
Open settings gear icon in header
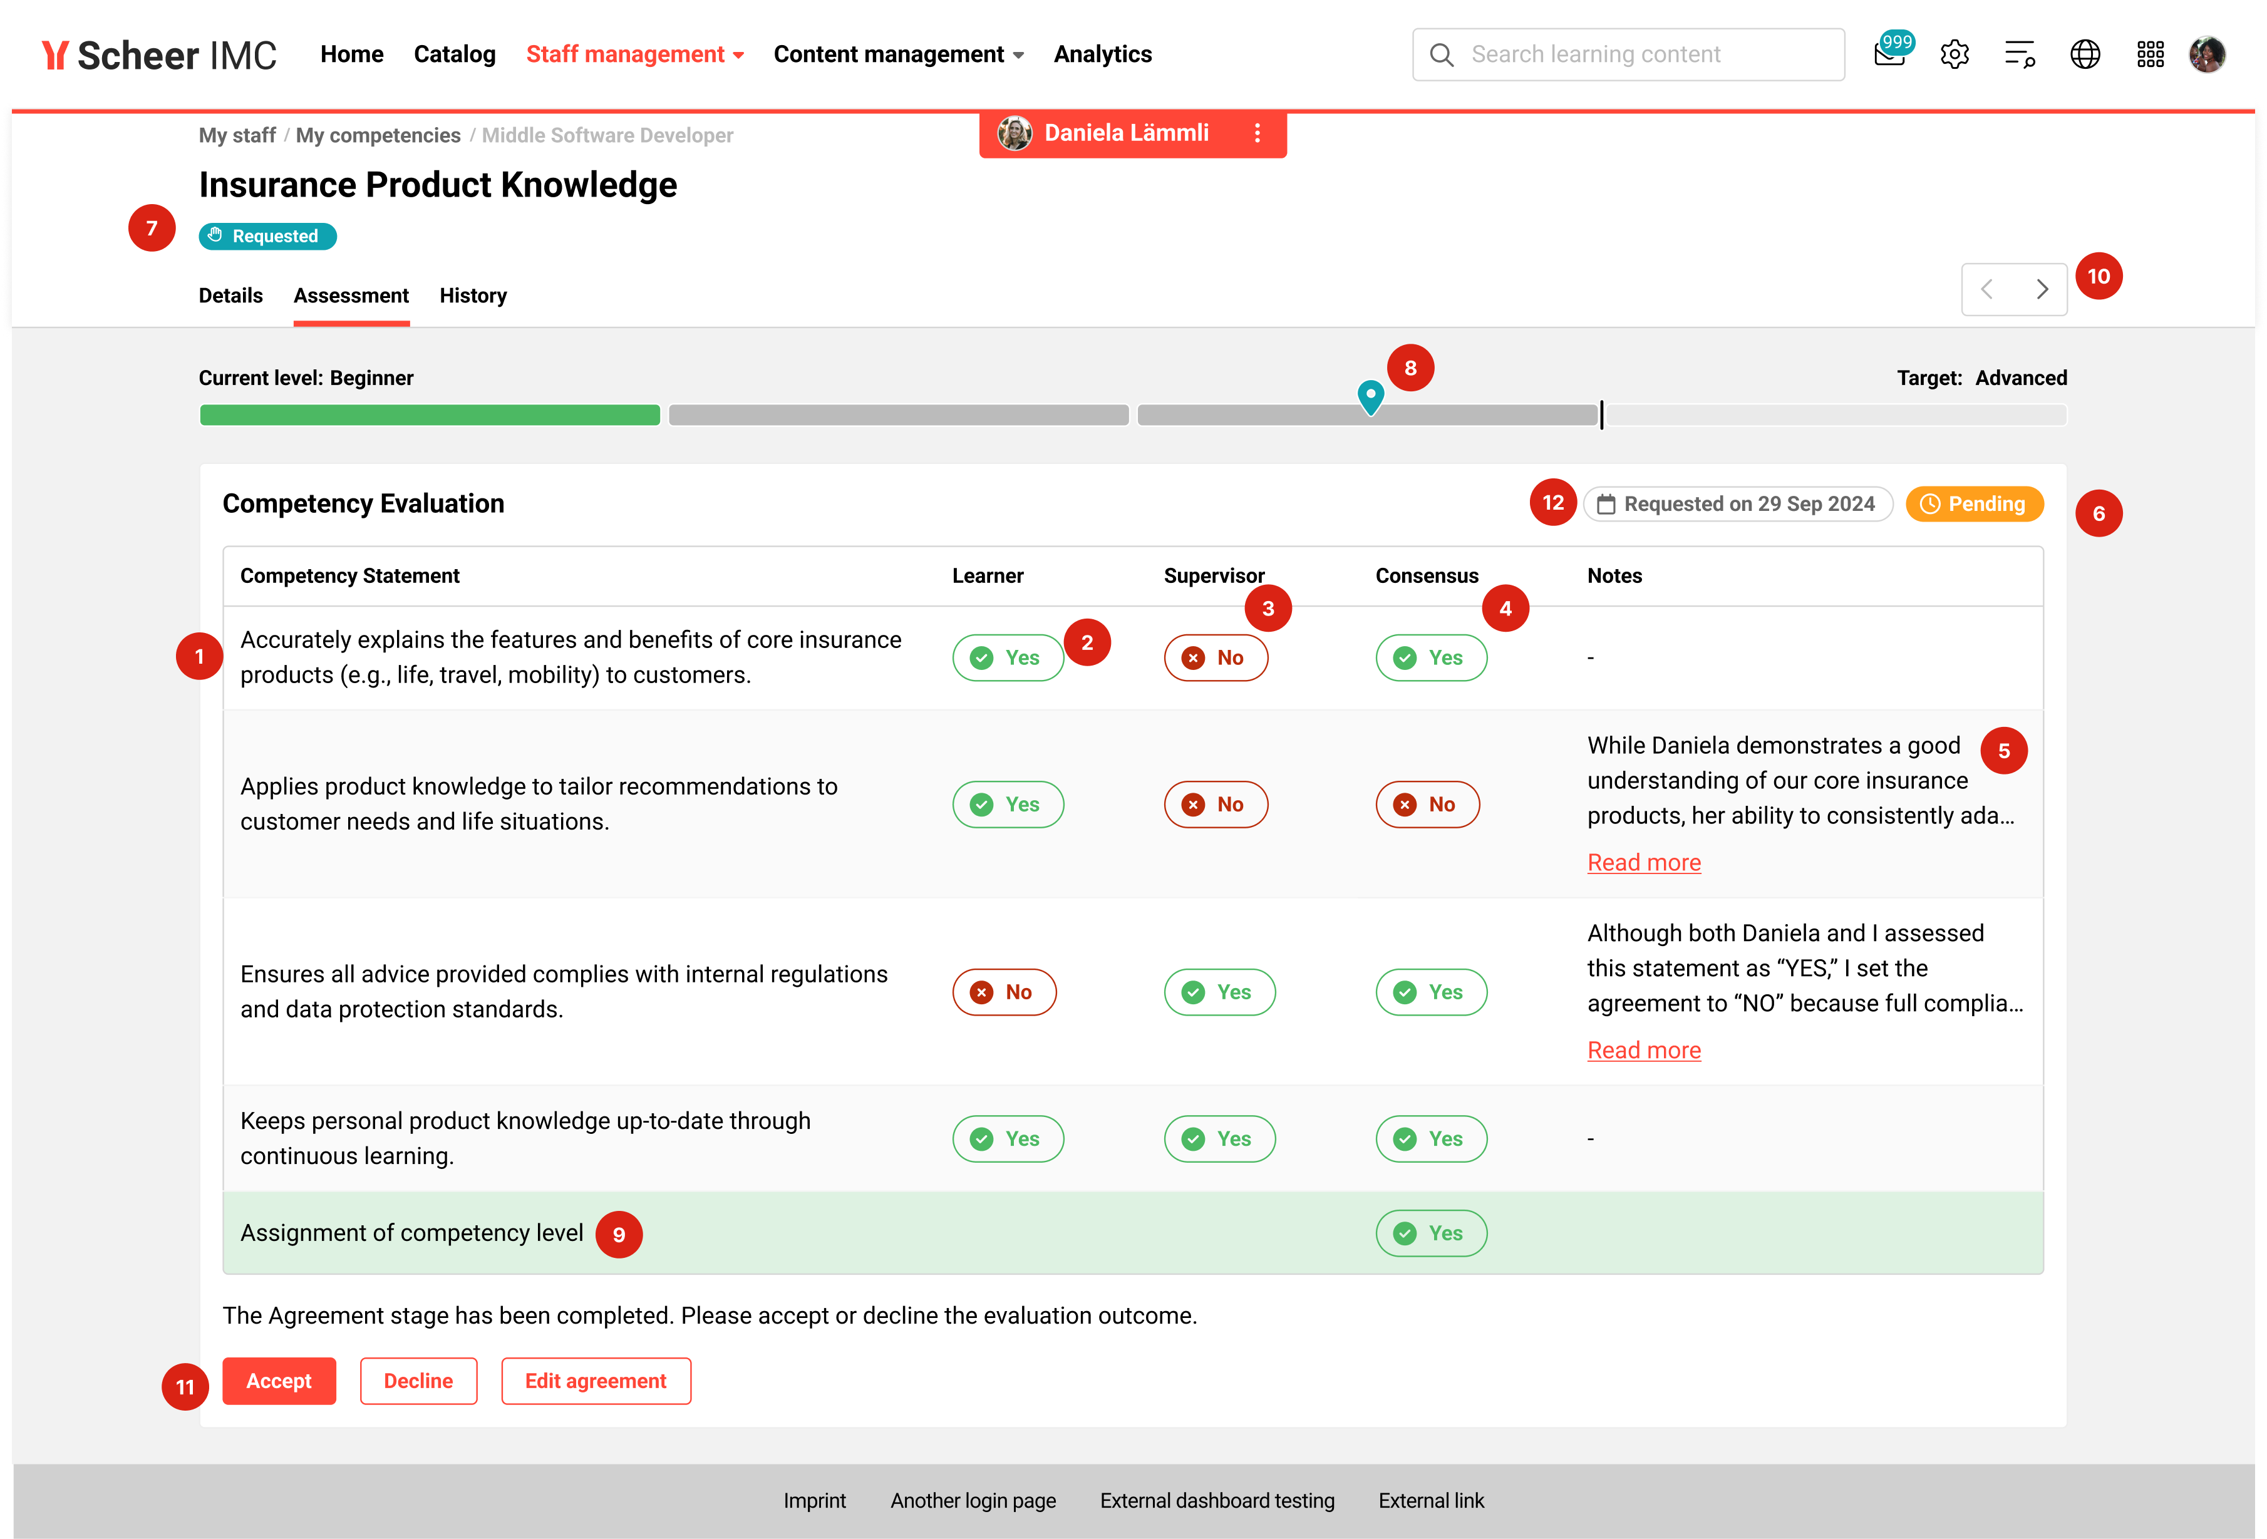(x=1954, y=54)
